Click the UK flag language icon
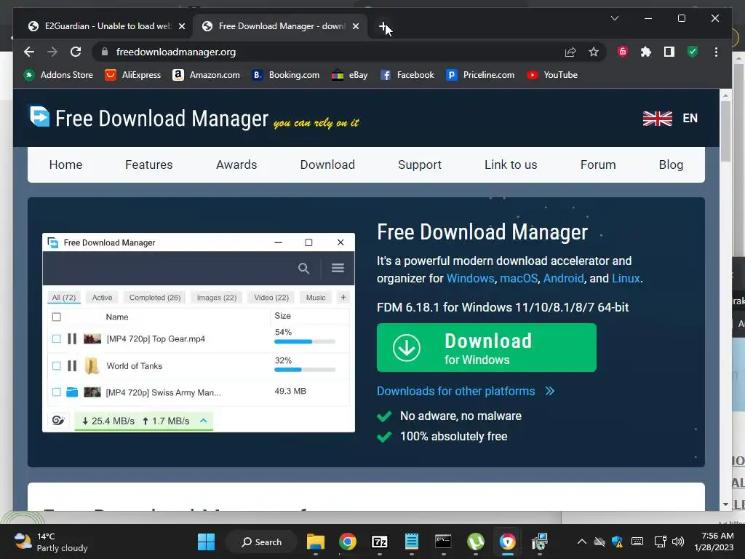 (658, 119)
